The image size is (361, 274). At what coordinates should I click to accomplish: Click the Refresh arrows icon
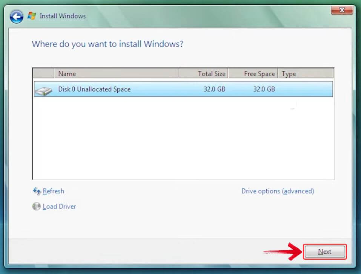pos(37,191)
